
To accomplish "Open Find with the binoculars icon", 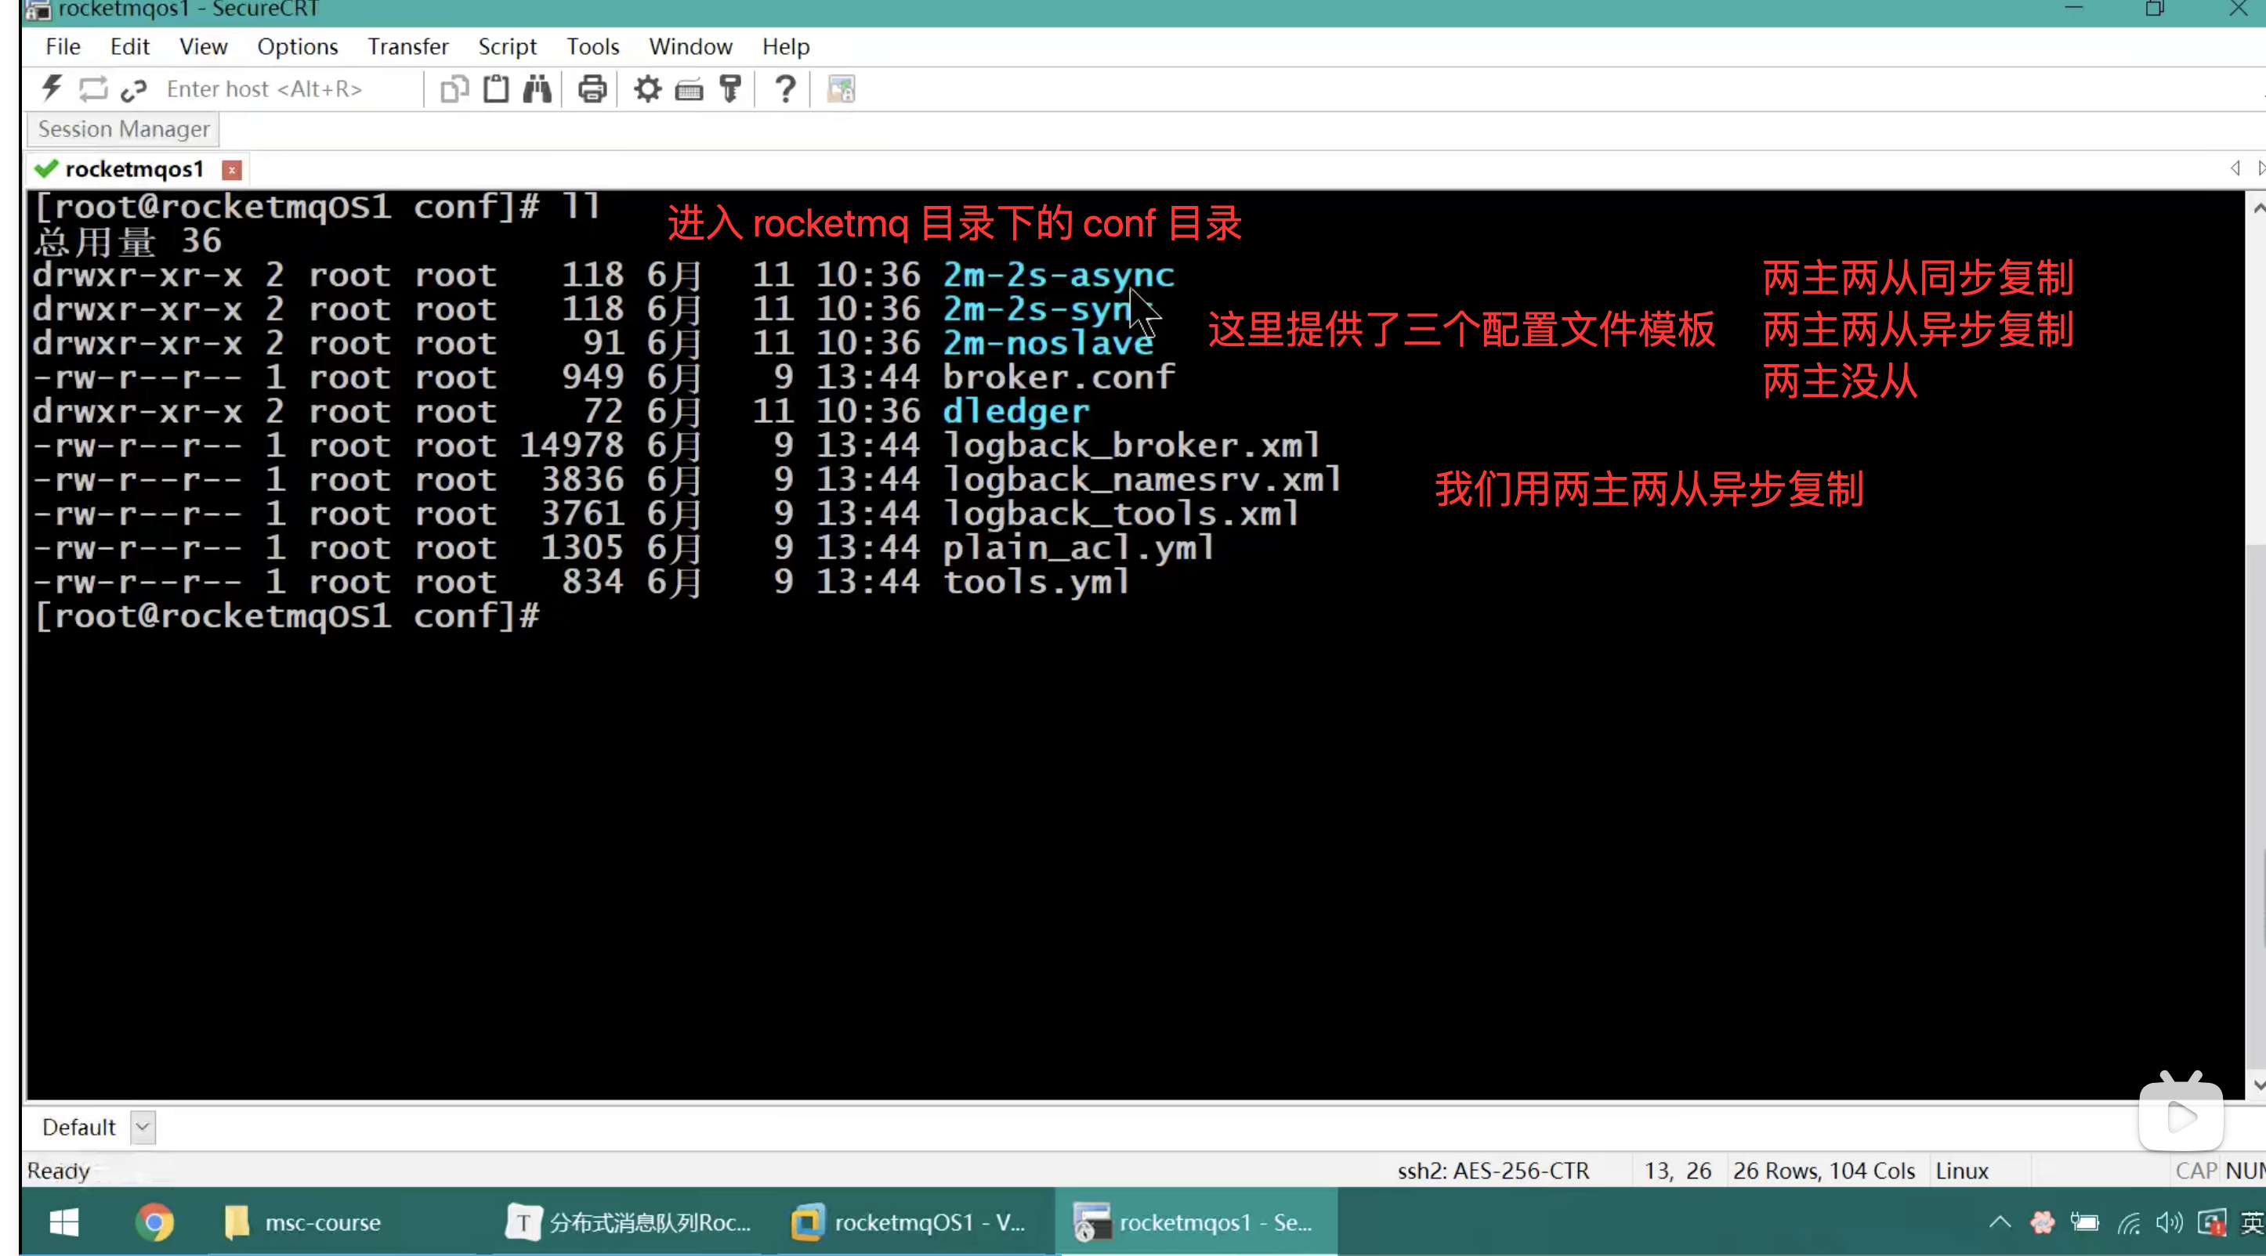I will [537, 88].
